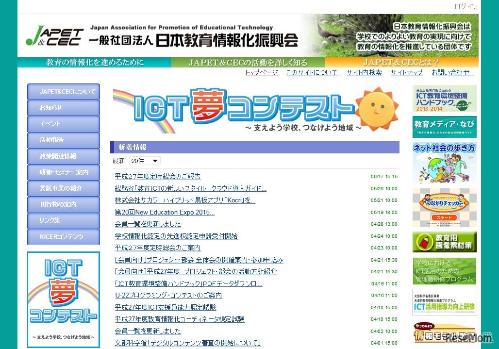This screenshot has height=349, width=499.
Task: Open サイトマップ link
Action: 407,72
